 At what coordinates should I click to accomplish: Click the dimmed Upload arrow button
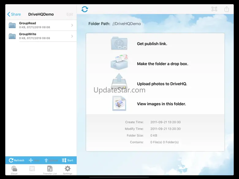pos(51,160)
